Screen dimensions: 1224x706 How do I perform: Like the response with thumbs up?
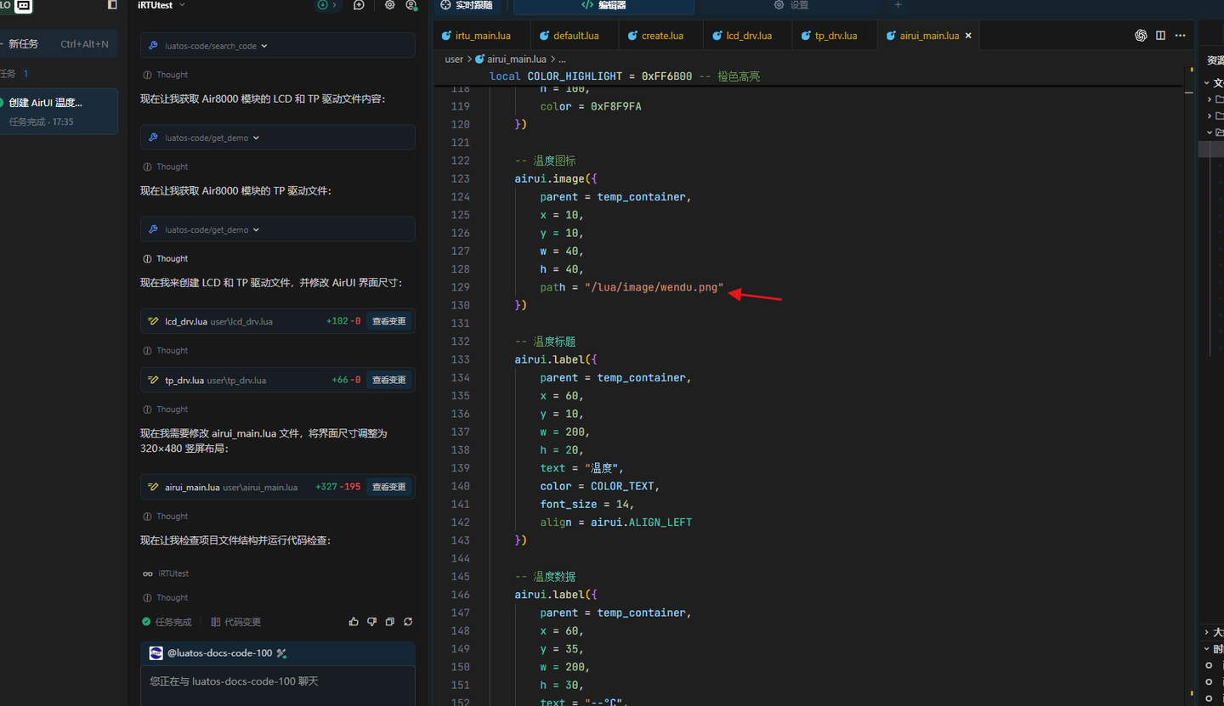(354, 622)
